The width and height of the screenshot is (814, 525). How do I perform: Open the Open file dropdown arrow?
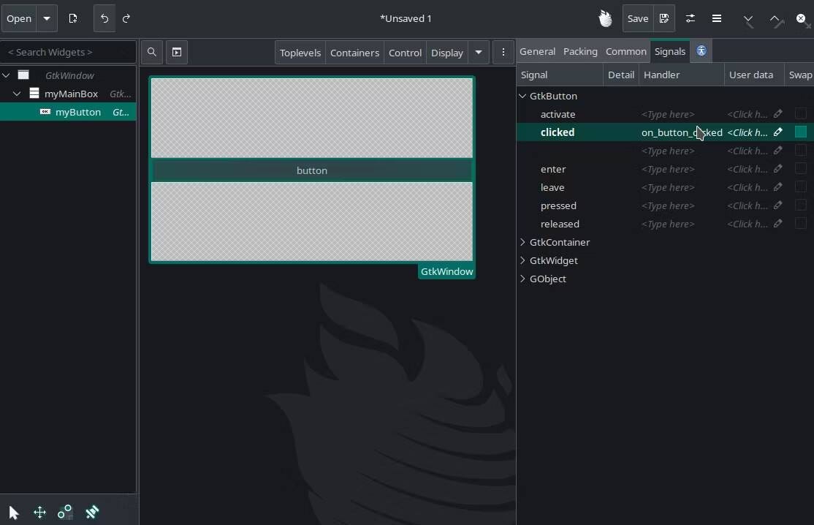click(45, 18)
